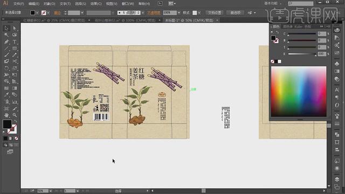Select the Rectangle tool
This screenshot has width=345, height=194.
[x=15, y=48]
